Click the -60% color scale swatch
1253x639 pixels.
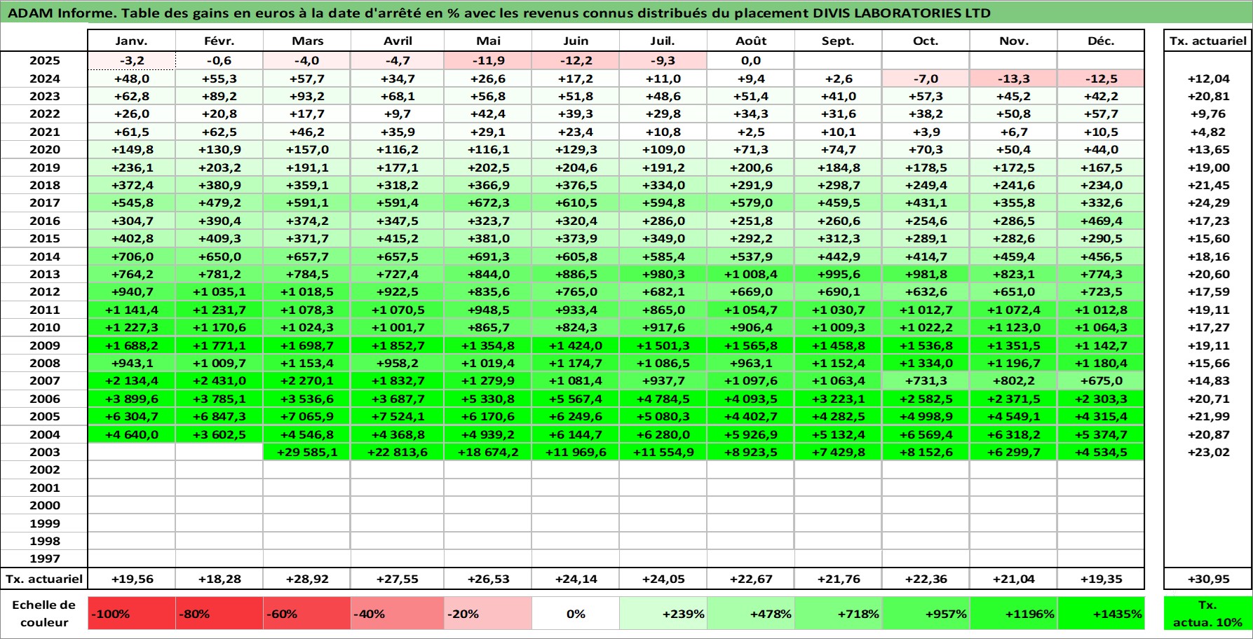pyautogui.click(x=306, y=614)
